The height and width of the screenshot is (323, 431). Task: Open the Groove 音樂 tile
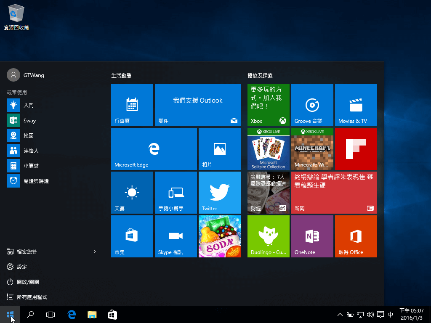(x=312, y=105)
